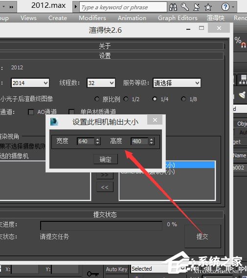
Task: Close the 设置此相机输出大小 dialog
Action: 155,120
